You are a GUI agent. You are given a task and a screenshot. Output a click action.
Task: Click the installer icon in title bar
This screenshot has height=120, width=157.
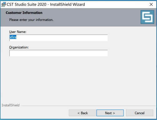(x=3, y=5)
